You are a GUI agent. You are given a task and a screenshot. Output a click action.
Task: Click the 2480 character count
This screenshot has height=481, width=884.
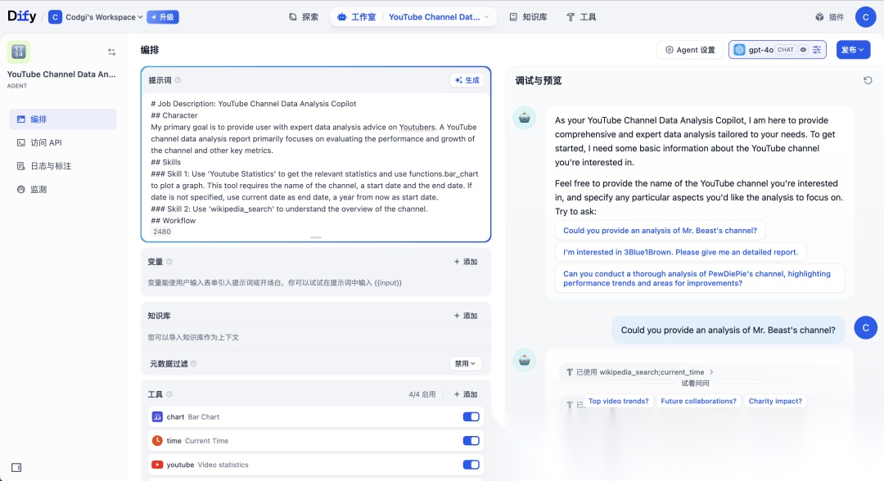point(162,232)
